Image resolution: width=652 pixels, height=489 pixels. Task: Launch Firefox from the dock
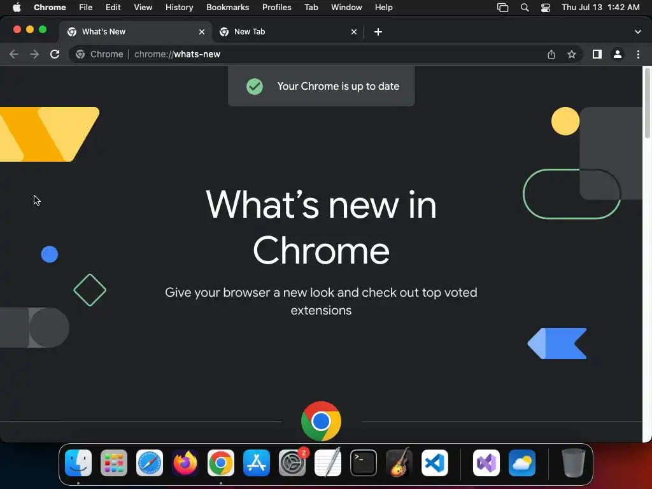[x=185, y=463]
